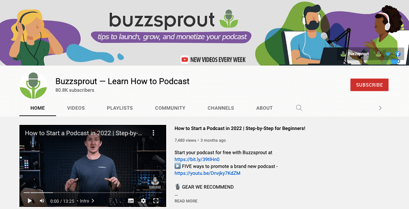Switch to the Home tab
Screen dimensions: 409x209
37,108
